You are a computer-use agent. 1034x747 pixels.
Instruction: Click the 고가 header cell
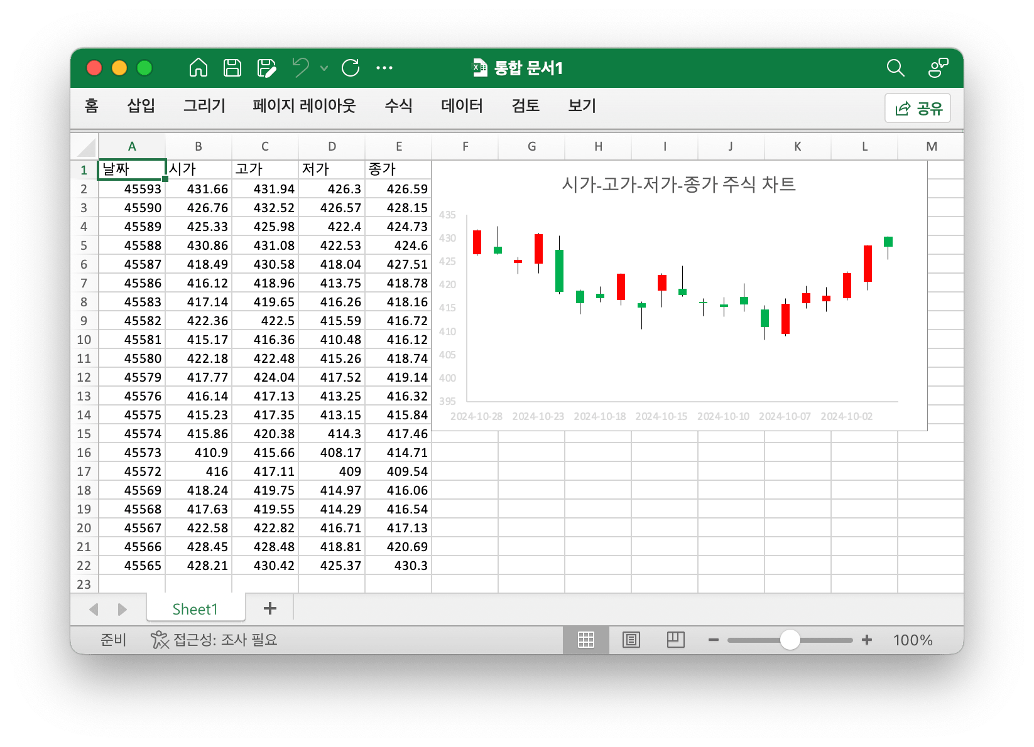pos(265,169)
